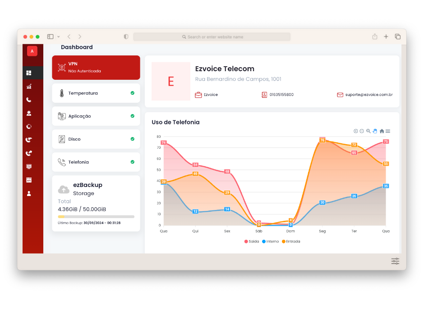Screen dimensions: 424x310
Task: Click the sliders settings icon at bottom right
Action: click(395, 261)
